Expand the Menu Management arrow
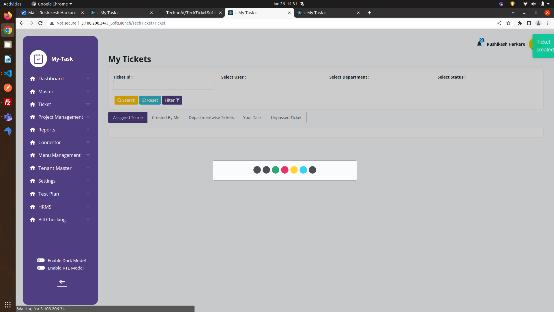Image resolution: width=554 pixels, height=312 pixels. (x=88, y=155)
